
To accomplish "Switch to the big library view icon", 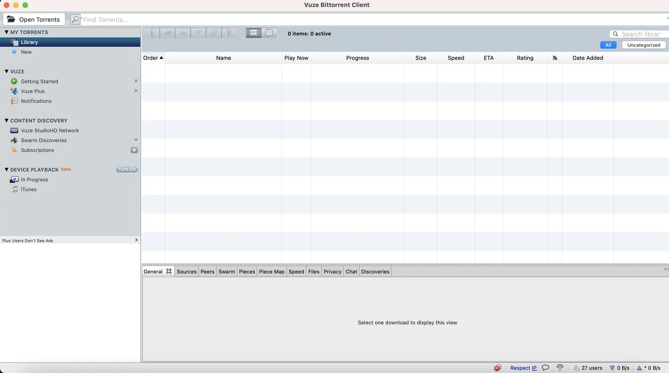I will 254,33.
